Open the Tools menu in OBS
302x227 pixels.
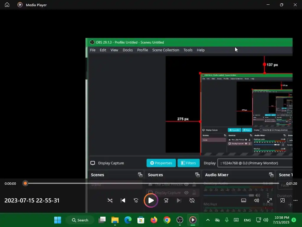pyautogui.click(x=188, y=50)
